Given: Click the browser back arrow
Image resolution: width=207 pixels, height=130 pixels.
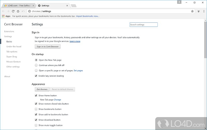Looking at the screenshot, I should coord(3,11).
